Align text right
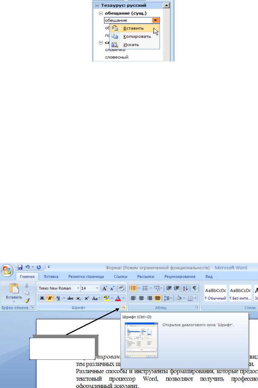Screen dimensions: 258x388 coord(149,298)
